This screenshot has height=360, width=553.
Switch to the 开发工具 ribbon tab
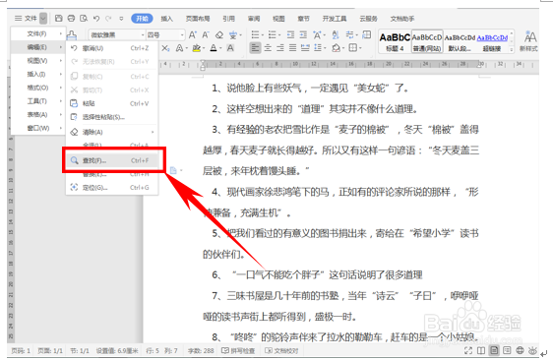click(x=335, y=19)
